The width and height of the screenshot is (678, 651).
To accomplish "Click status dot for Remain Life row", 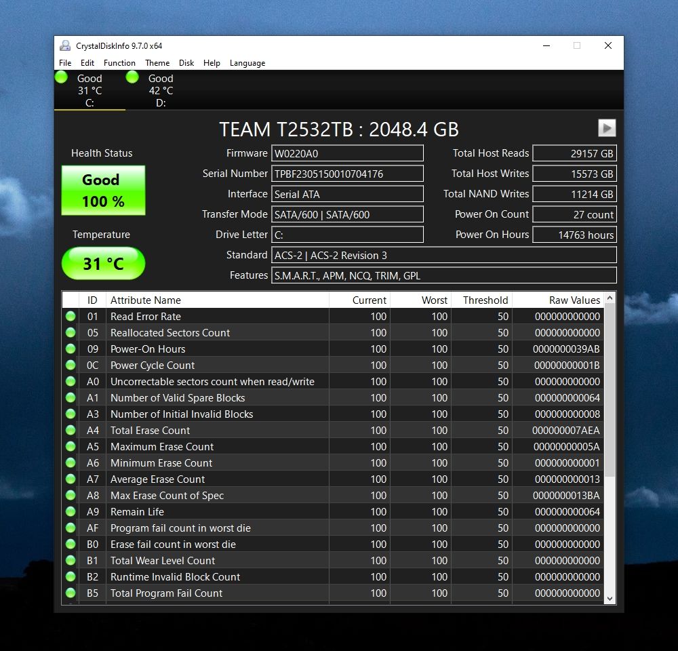I will click(x=71, y=512).
